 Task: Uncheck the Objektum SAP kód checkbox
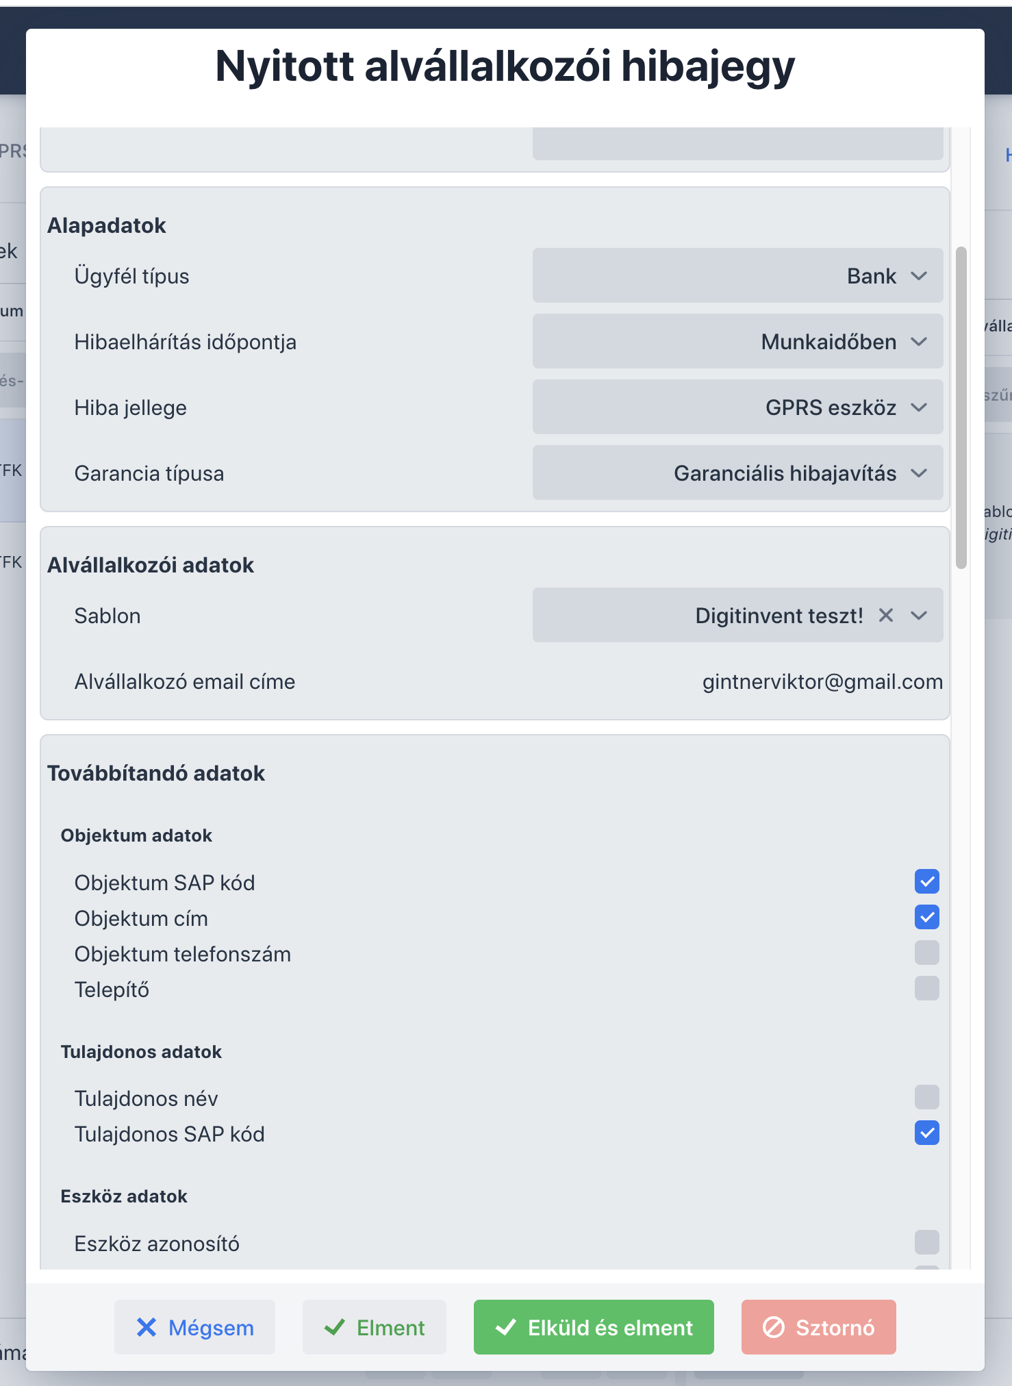[x=927, y=881]
